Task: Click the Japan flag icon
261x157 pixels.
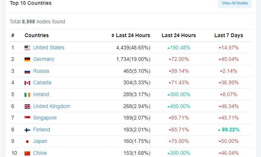Action: (x=27, y=141)
